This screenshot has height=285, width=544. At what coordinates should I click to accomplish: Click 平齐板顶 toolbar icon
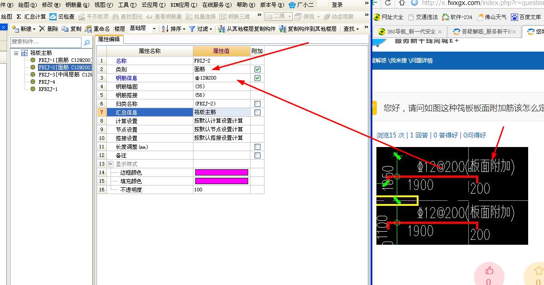tap(82, 17)
